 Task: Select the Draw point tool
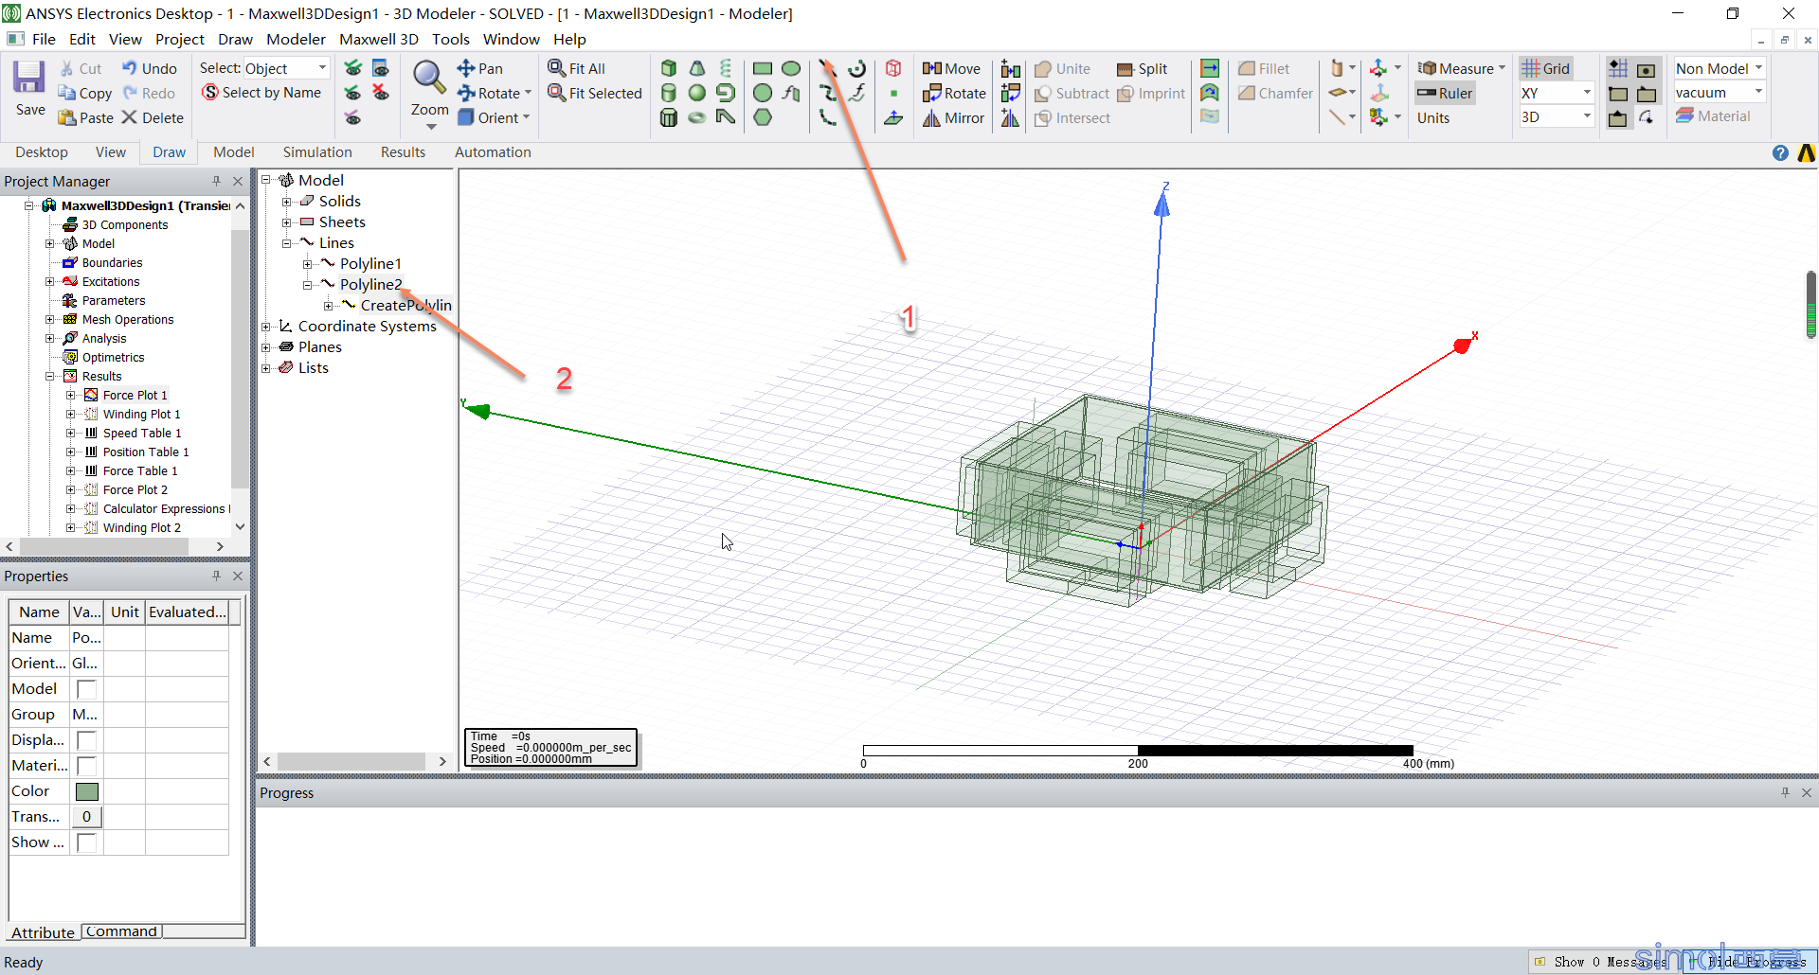pos(893,93)
